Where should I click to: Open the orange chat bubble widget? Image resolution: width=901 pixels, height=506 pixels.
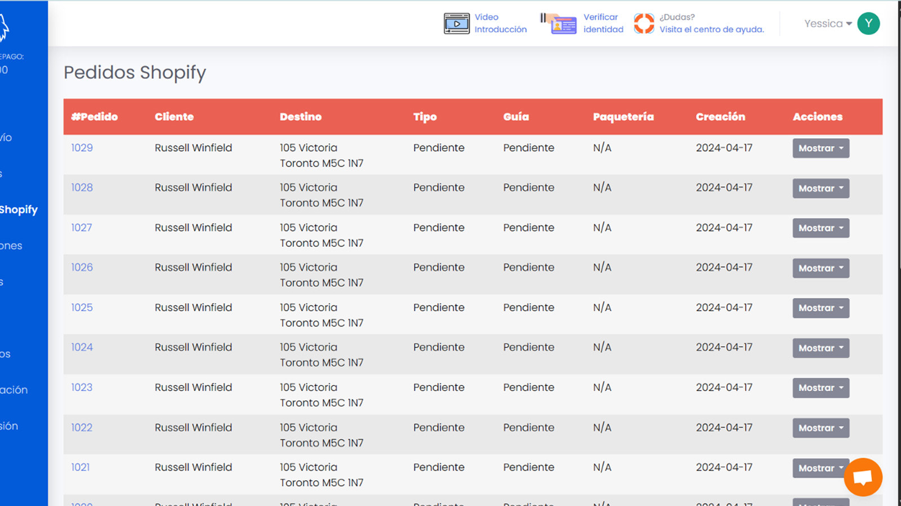coord(863,477)
